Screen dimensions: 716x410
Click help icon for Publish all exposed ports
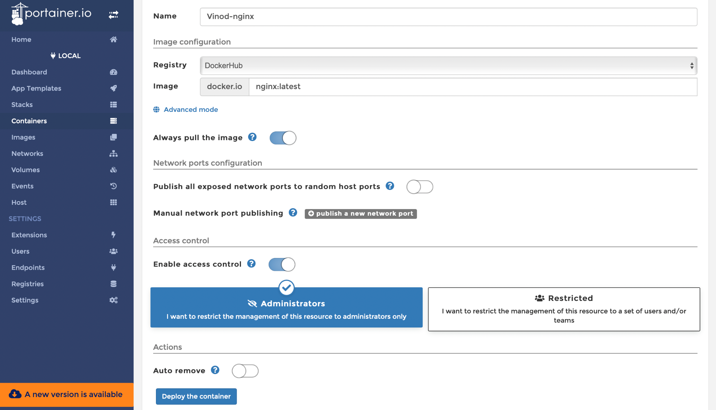390,186
